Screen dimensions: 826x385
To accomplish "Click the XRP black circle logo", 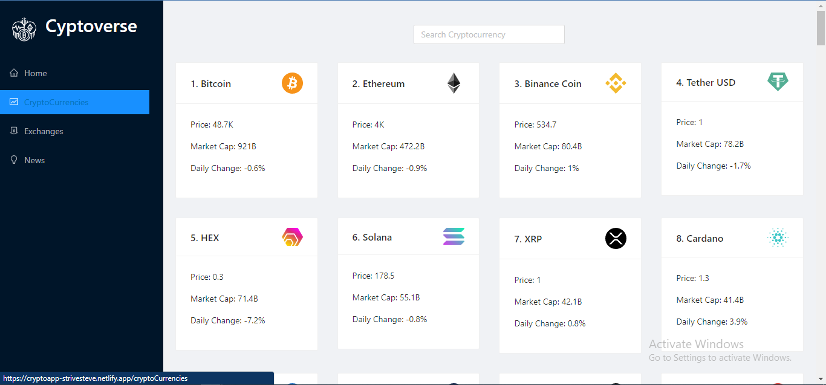I will (616, 239).
